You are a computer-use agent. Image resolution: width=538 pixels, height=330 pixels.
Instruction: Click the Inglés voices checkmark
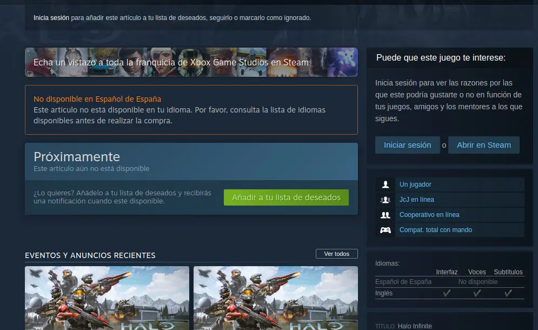point(477,293)
